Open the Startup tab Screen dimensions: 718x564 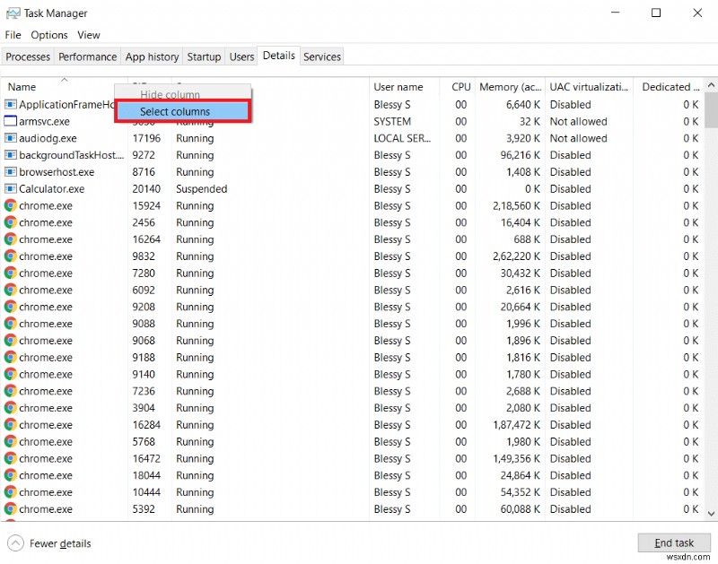pos(204,56)
